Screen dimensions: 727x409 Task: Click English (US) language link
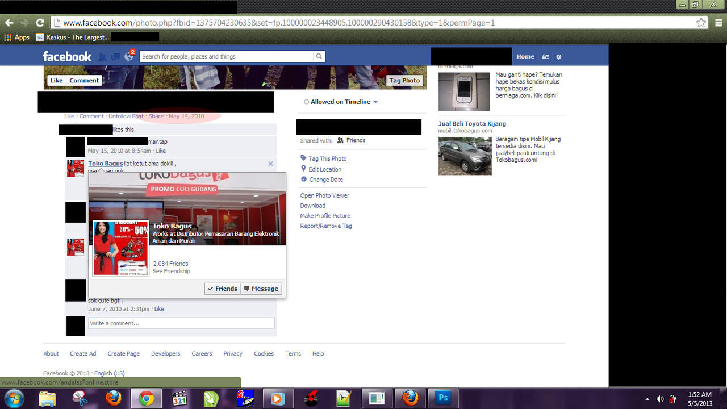[x=110, y=373]
